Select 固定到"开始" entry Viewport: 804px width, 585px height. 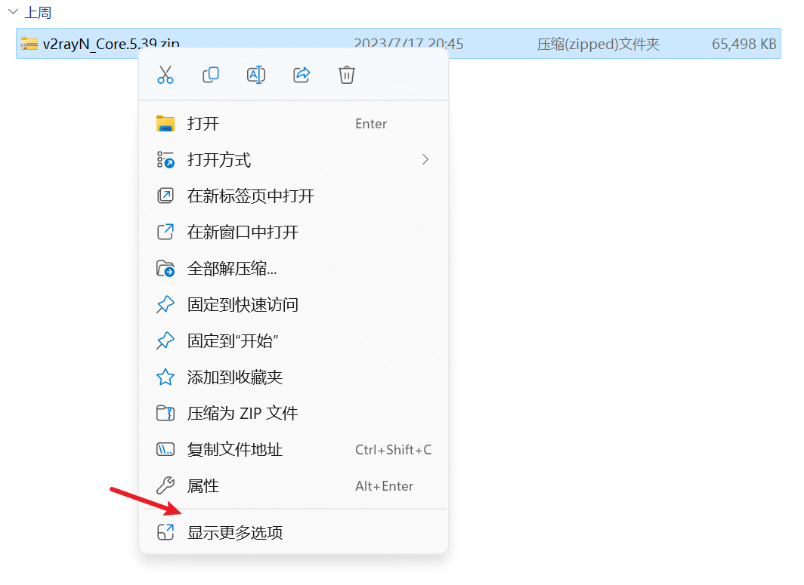coord(293,340)
